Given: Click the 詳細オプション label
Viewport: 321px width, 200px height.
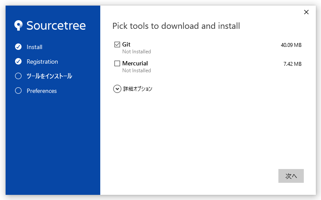Looking at the screenshot, I should 138,89.
